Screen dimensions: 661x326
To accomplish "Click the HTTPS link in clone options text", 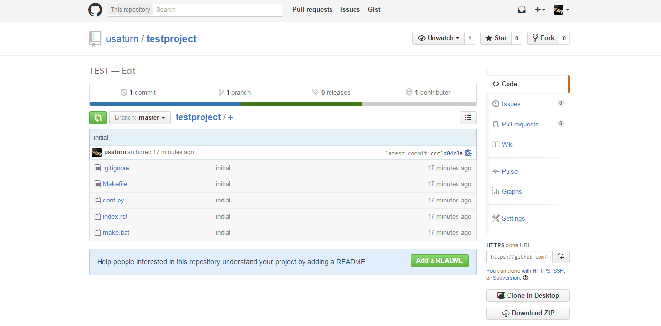I will [541, 271].
